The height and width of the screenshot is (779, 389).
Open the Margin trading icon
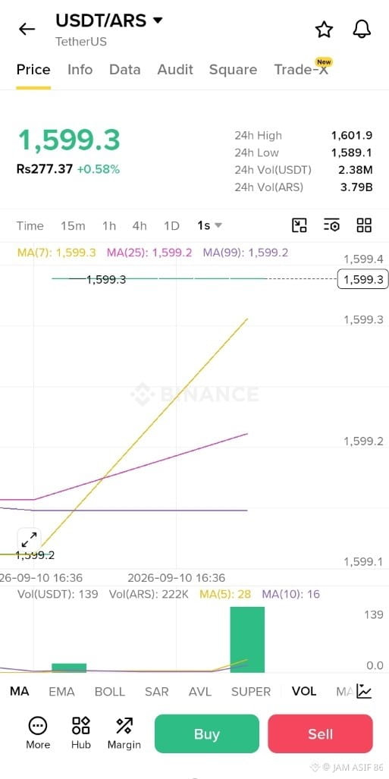pos(124,733)
